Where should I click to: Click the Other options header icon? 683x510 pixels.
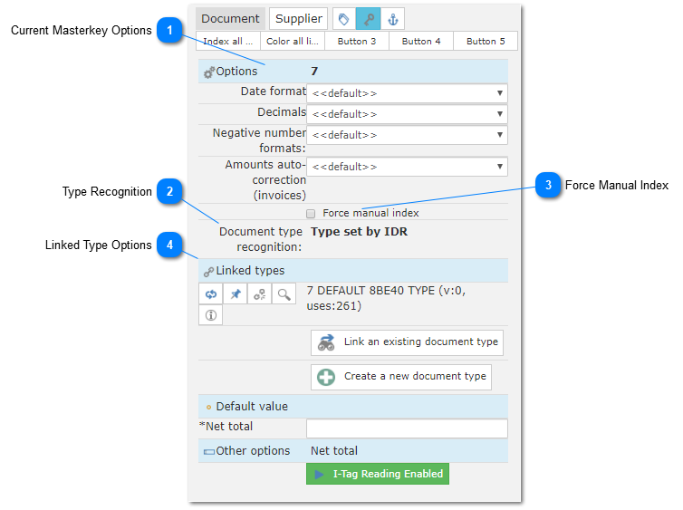pos(209,452)
